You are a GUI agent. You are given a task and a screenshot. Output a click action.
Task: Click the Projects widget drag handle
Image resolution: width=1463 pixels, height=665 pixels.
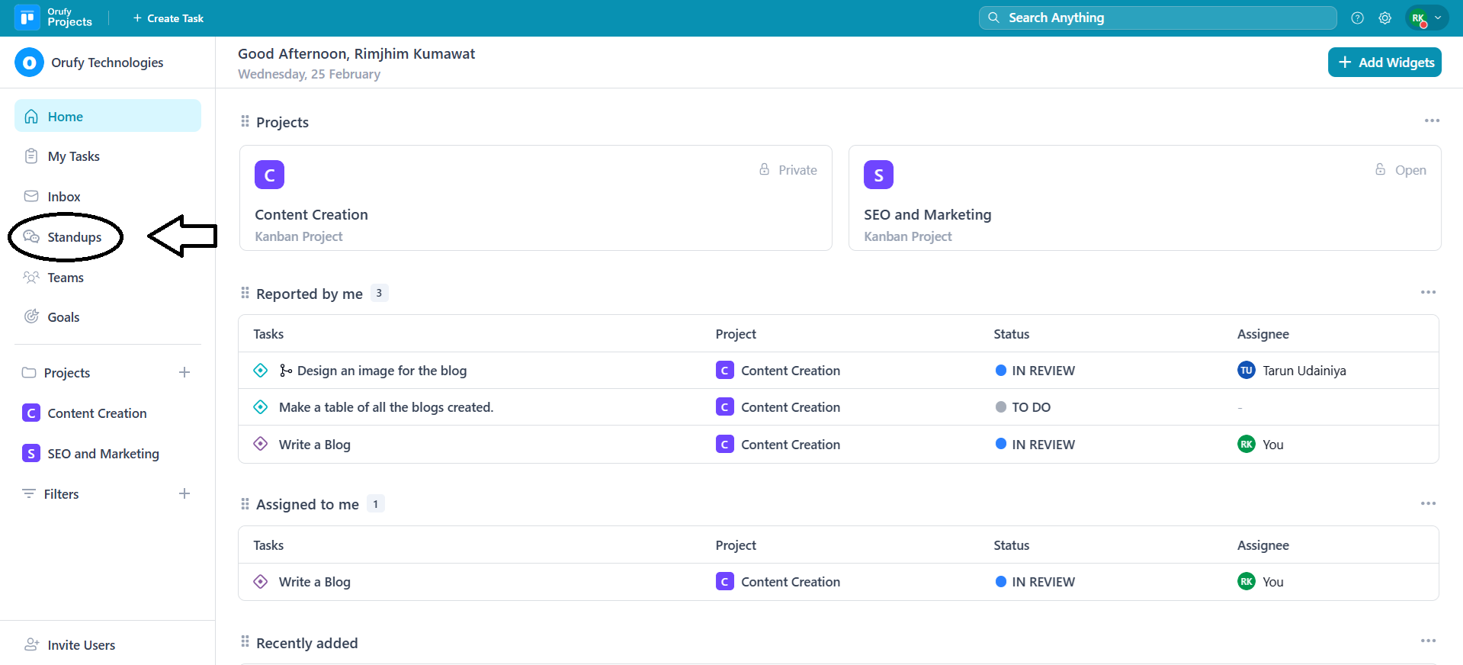[x=245, y=122]
